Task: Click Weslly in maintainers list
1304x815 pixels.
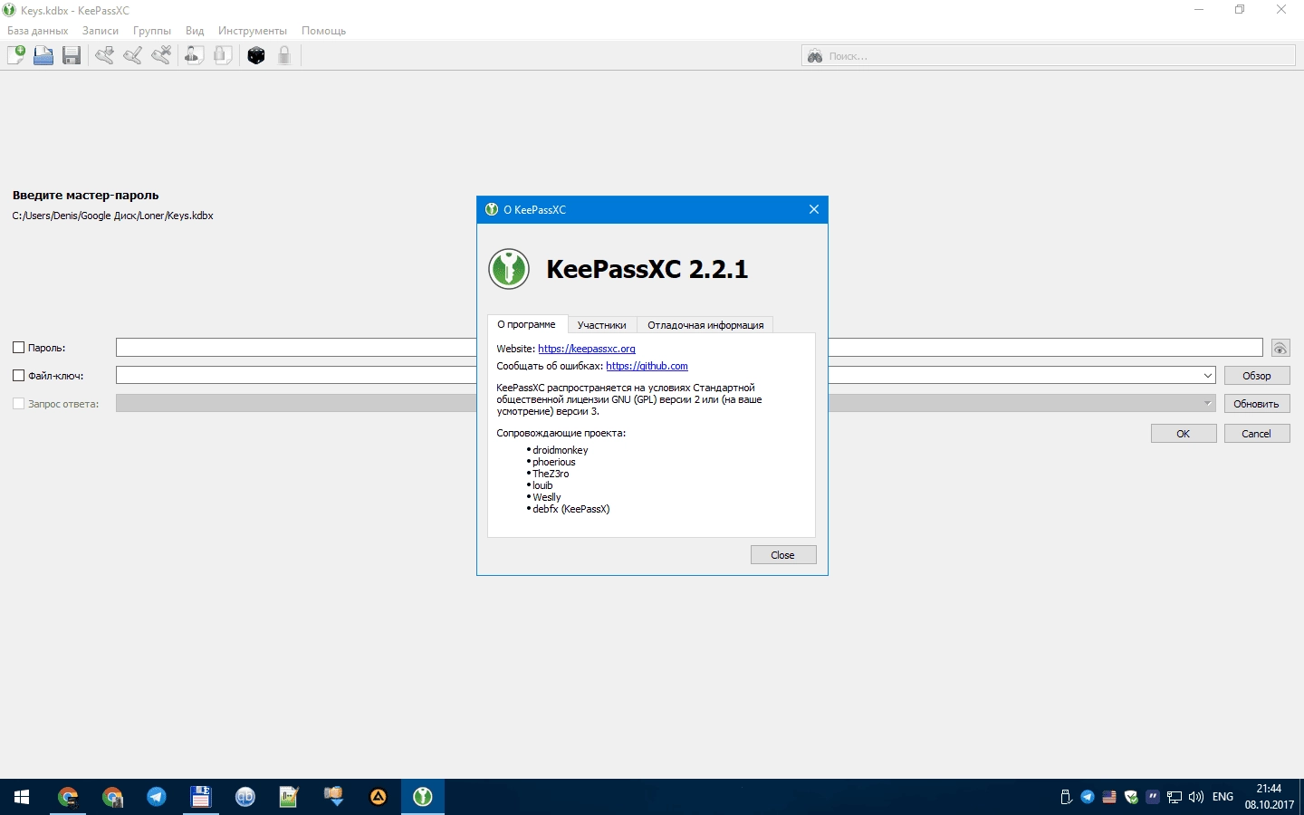Action: [x=547, y=497]
